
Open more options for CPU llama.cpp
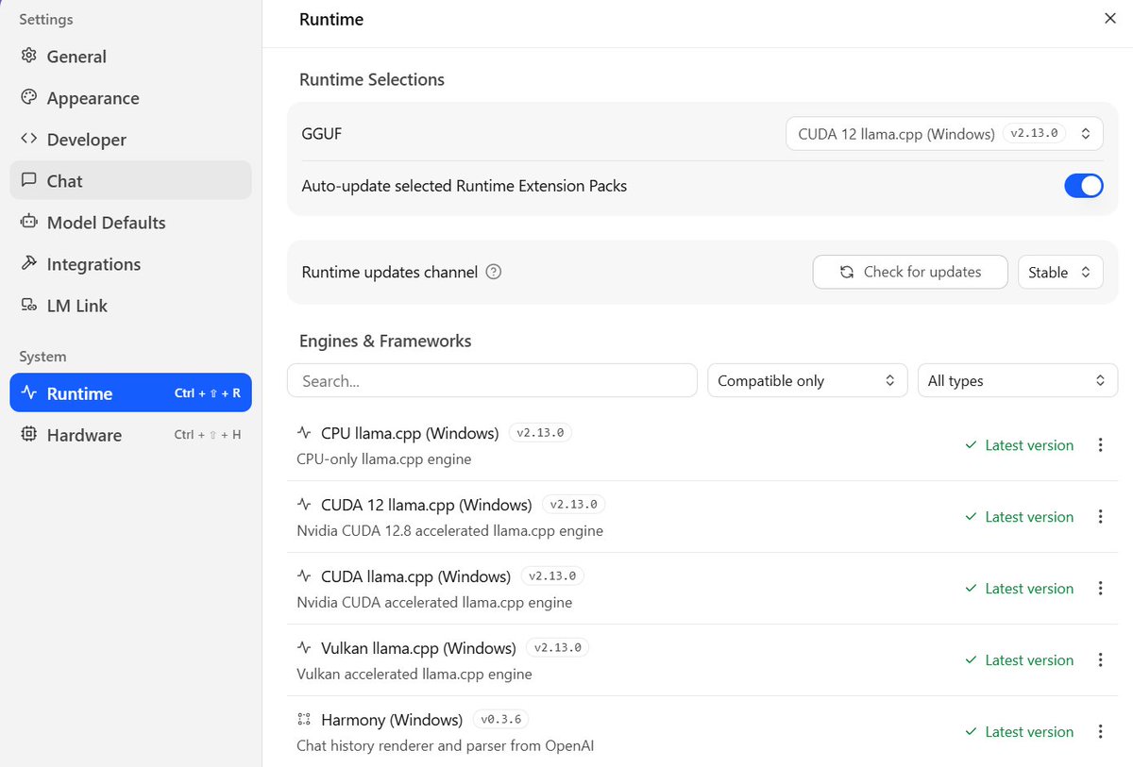click(x=1100, y=445)
